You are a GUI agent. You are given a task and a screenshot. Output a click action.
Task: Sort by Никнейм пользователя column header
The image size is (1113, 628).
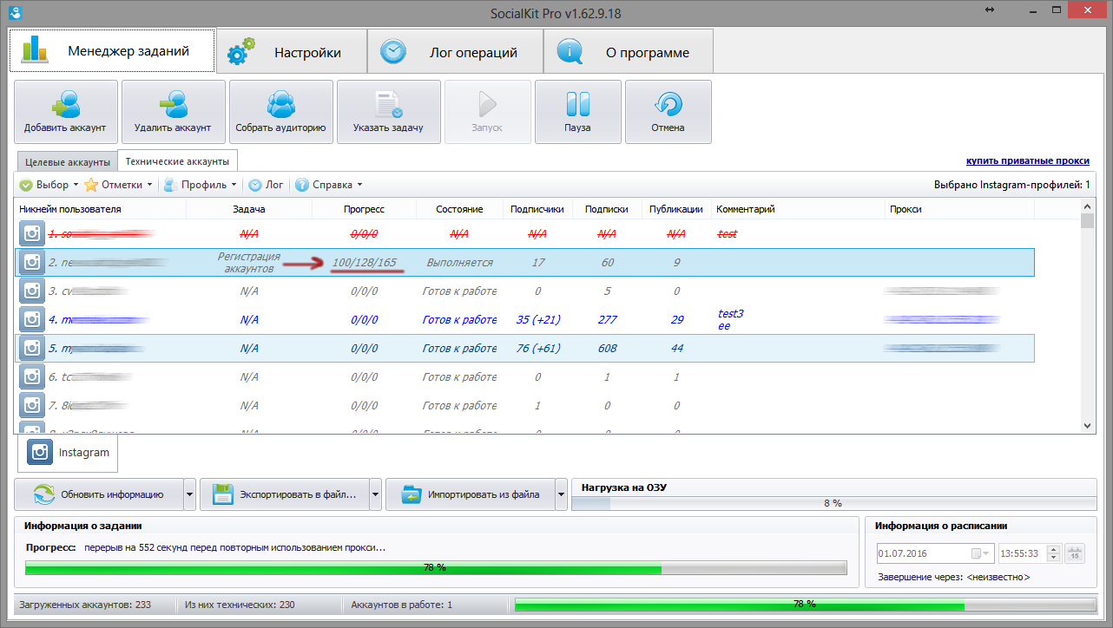point(100,209)
